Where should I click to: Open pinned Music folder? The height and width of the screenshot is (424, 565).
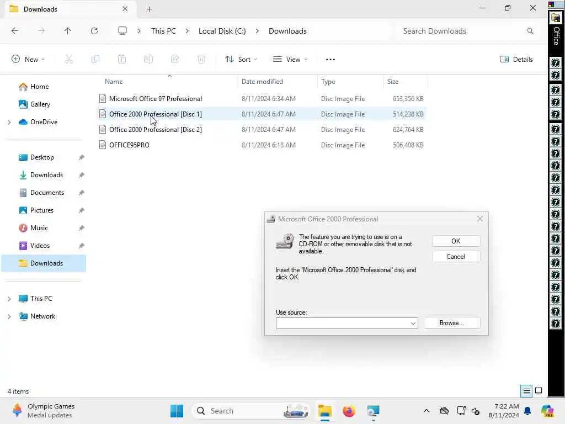coord(39,228)
